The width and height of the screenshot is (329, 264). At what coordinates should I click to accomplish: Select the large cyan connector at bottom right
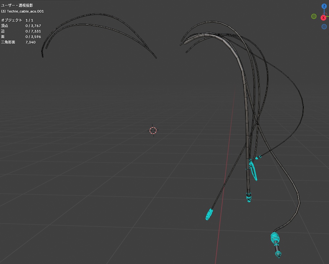click(276, 244)
